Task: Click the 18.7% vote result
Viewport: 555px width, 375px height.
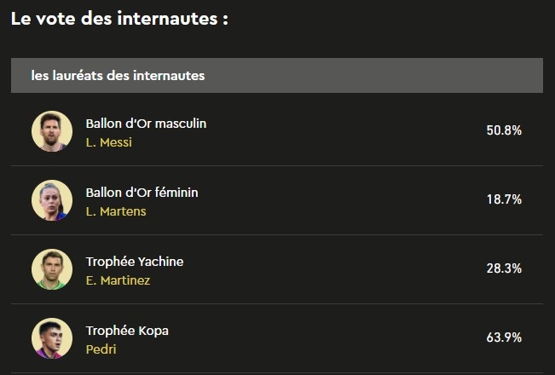Action: click(x=504, y=199)
